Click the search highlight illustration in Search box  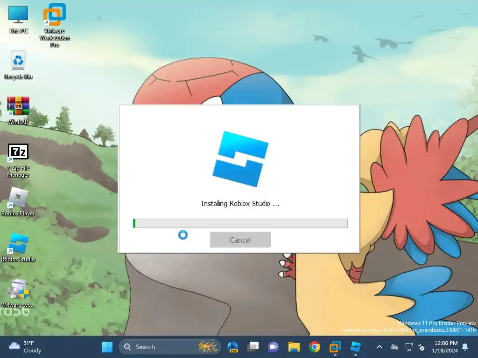point(207,347)
